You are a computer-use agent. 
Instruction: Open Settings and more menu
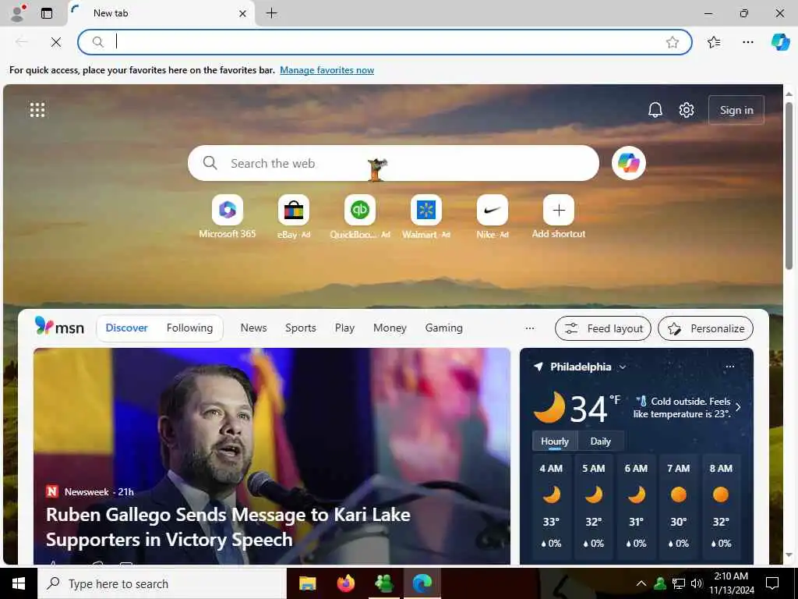[x=747, y=42]
